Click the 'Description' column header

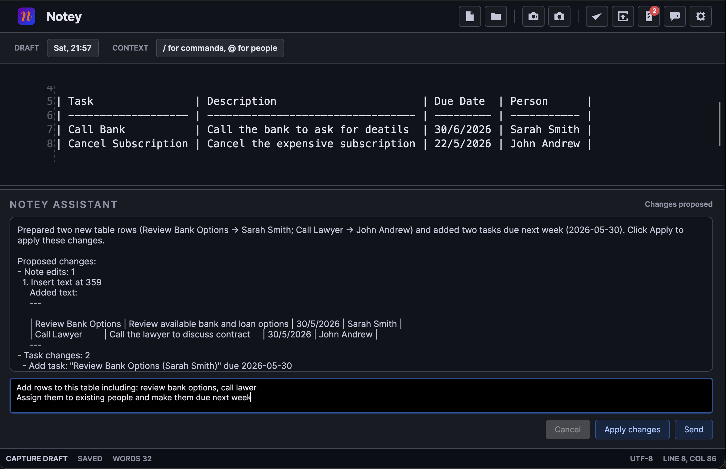click(242, 101)
